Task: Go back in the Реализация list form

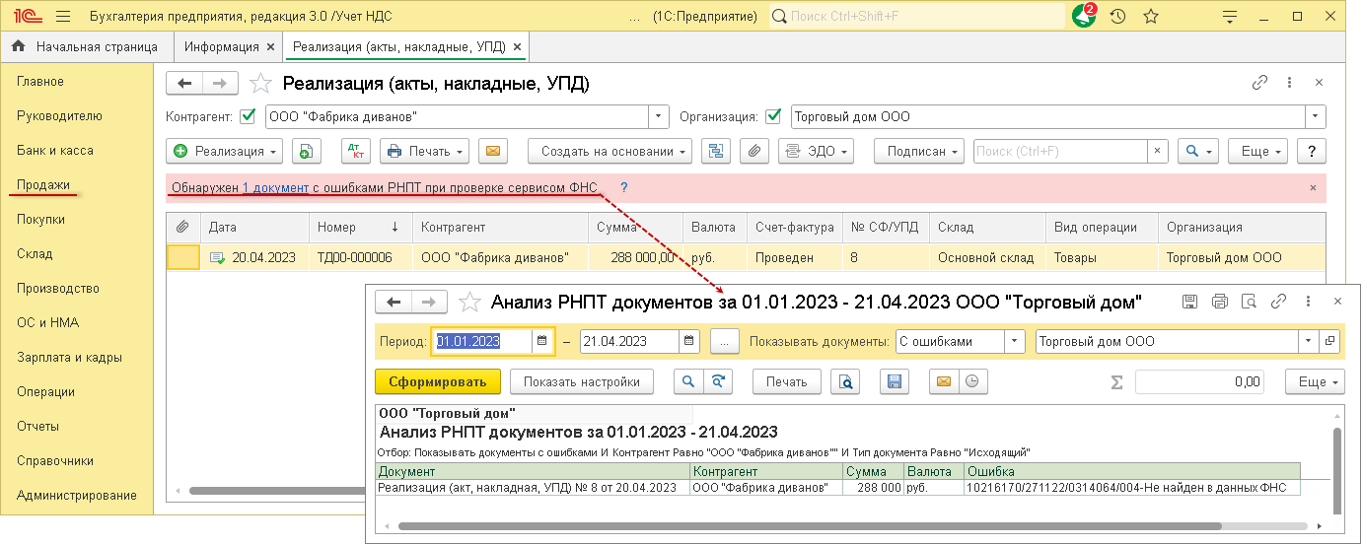Action: tap(184, 83)
